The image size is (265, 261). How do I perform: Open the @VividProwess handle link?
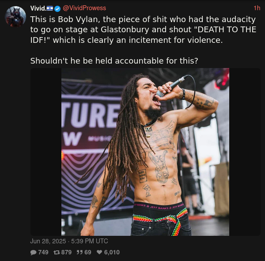(84, 8)
